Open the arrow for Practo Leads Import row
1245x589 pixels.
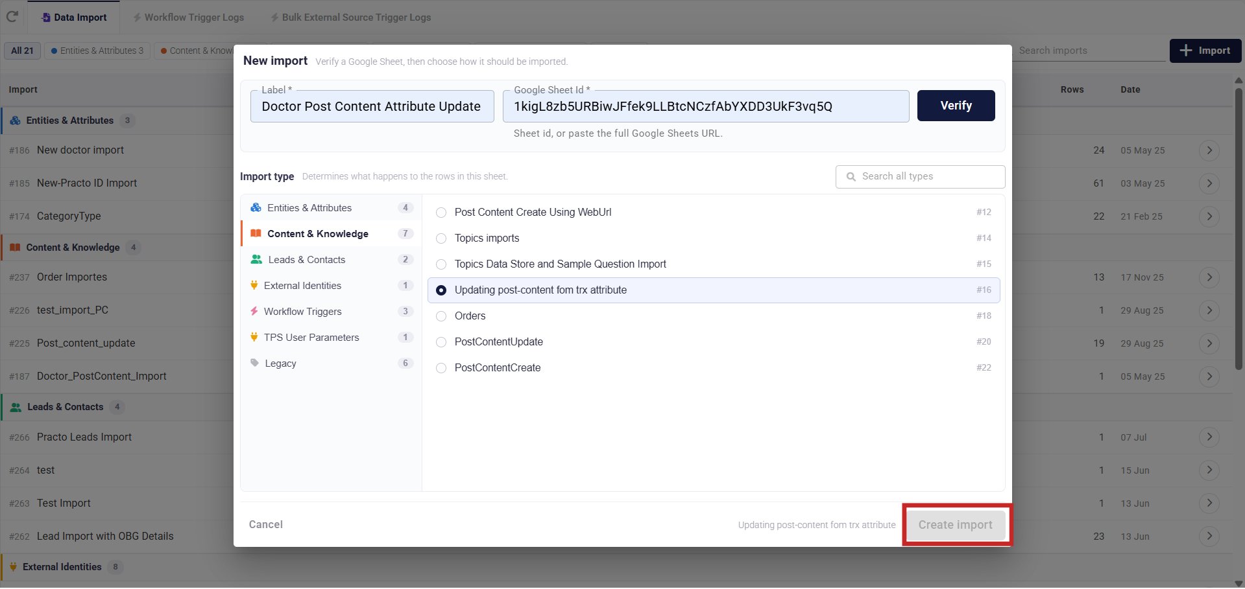coord(1209,437)
